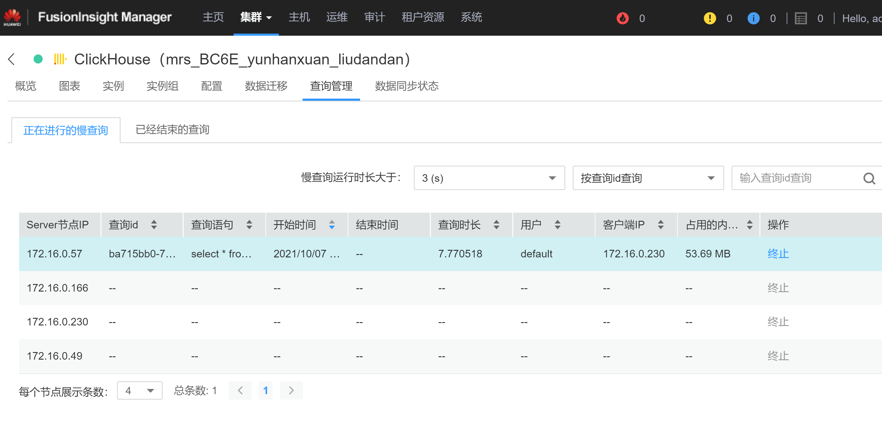Open the per-node rows count dropdown

tap(139, 390)
